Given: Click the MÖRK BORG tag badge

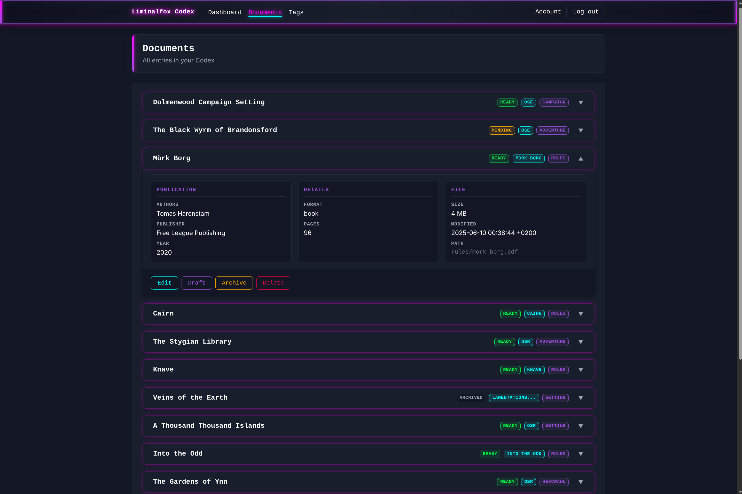Looking at the screenshot, I should click(x=528, y=158).
